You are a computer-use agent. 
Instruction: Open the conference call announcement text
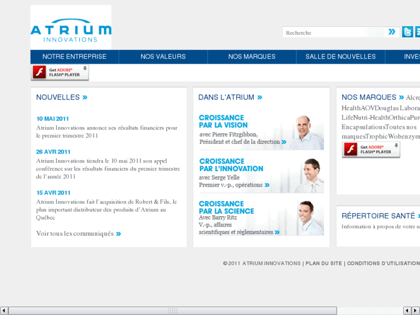coord(108,169)
